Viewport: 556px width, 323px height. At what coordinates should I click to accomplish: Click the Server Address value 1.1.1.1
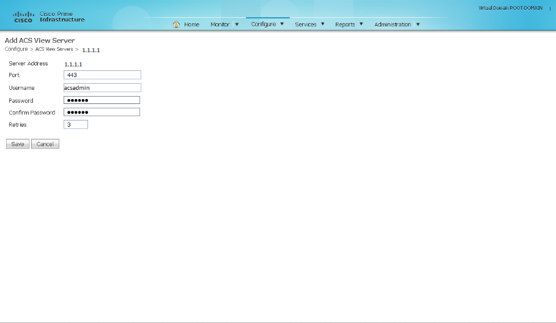pos(73,64)
